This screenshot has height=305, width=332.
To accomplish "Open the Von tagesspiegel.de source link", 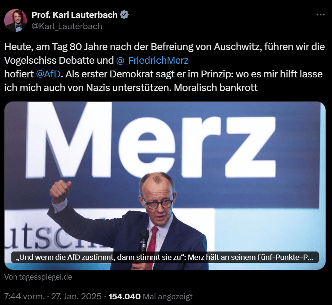I will coord(38,277).
